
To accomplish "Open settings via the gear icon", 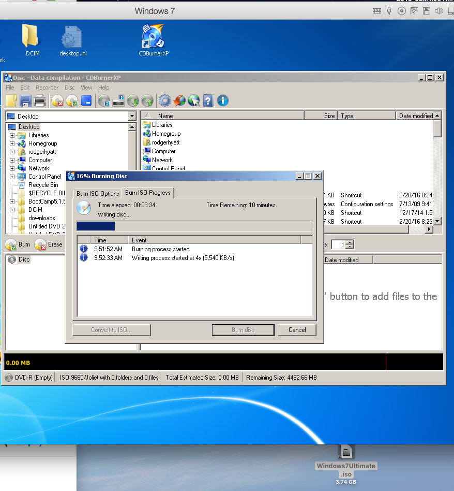I will click(165, 100).
